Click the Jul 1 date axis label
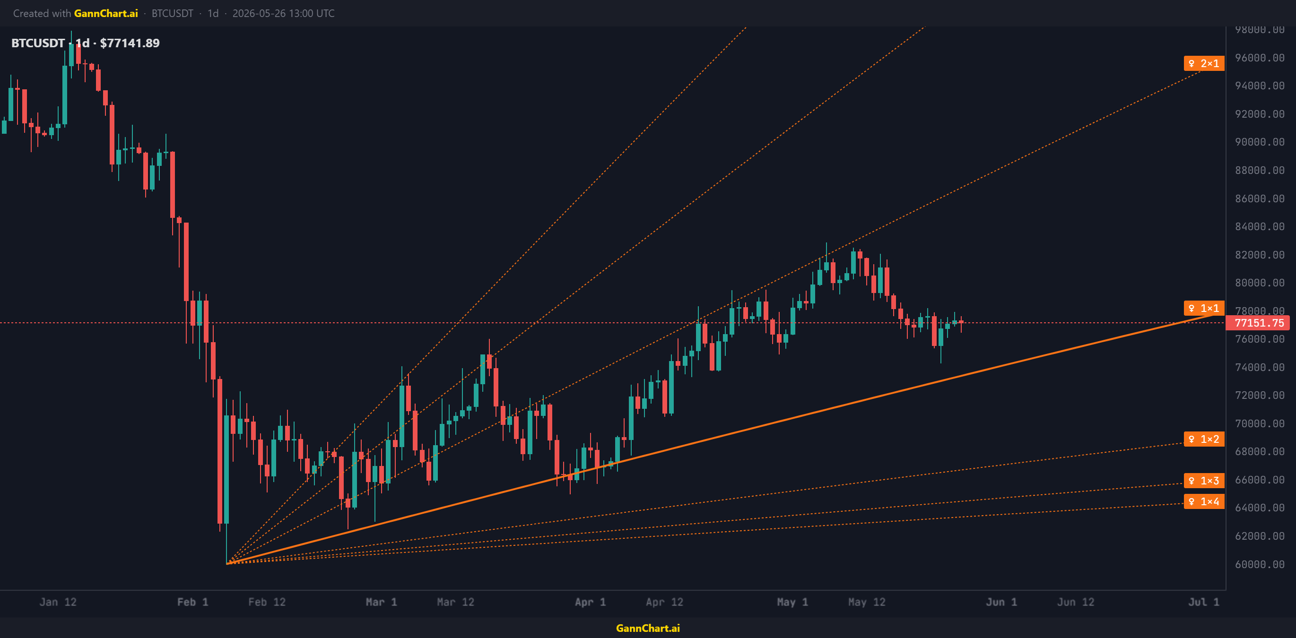 click(x=1204, y=602)
